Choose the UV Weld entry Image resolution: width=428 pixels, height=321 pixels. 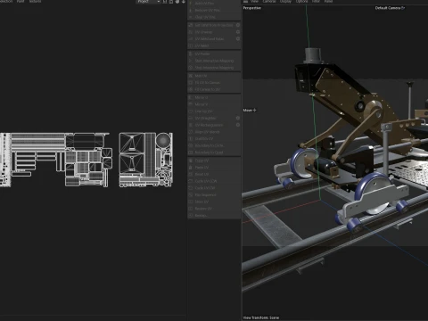point(214,45)
